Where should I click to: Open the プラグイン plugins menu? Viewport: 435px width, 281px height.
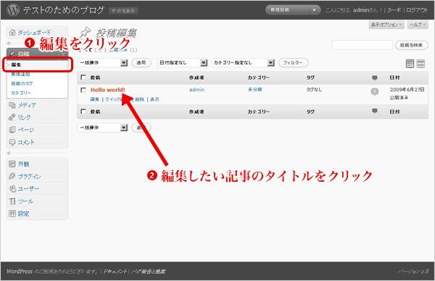point(30,176)
